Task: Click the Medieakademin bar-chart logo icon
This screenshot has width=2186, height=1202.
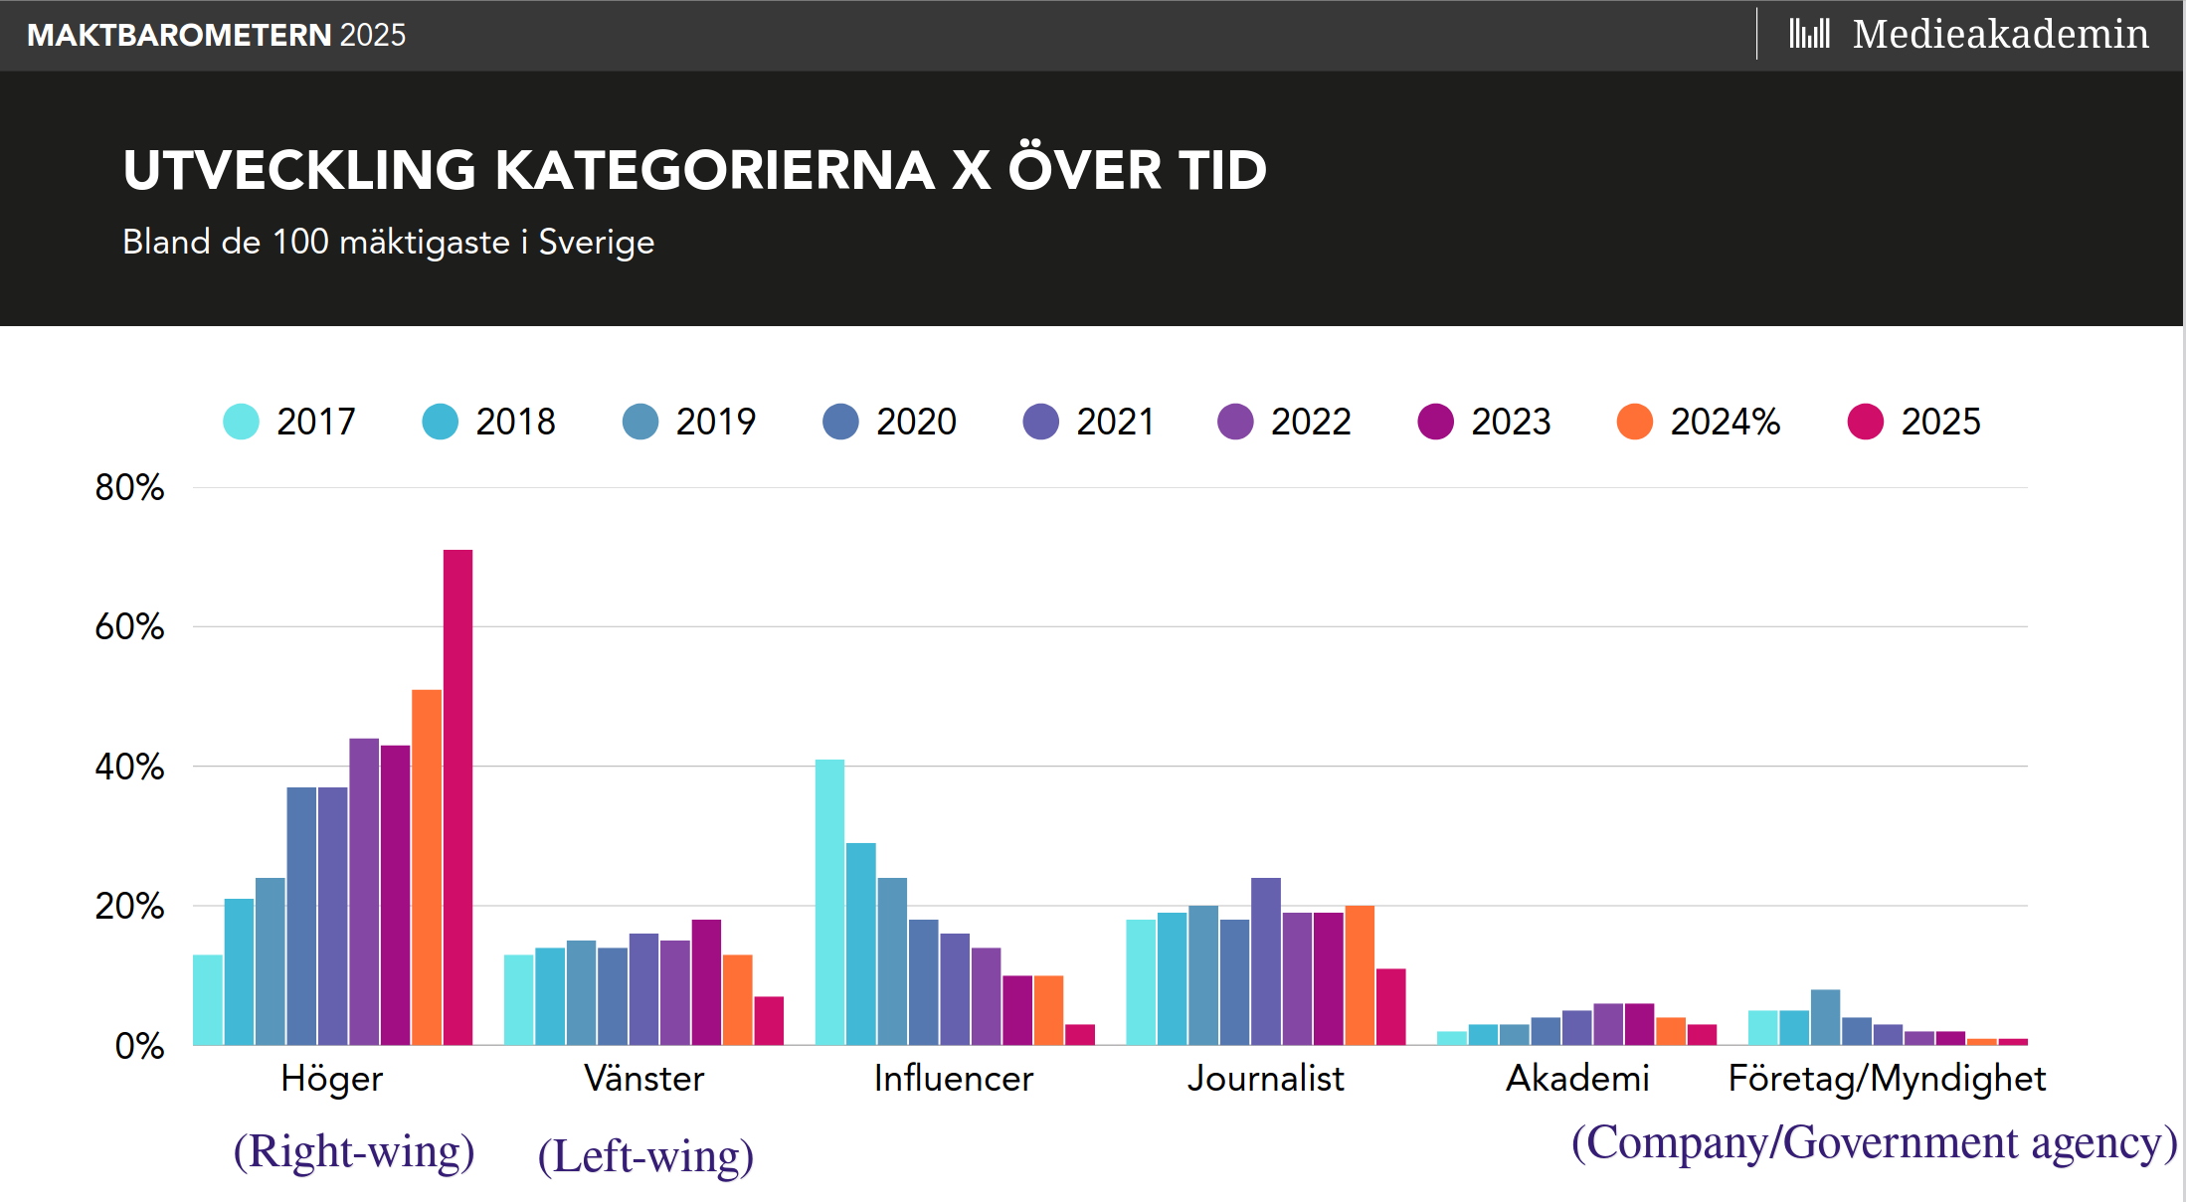Action: tap(1809, 34)
